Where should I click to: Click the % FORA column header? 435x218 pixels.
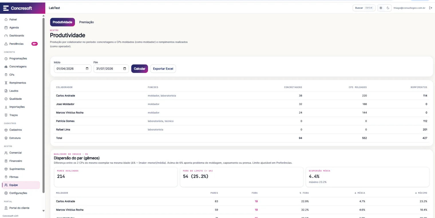304,193
